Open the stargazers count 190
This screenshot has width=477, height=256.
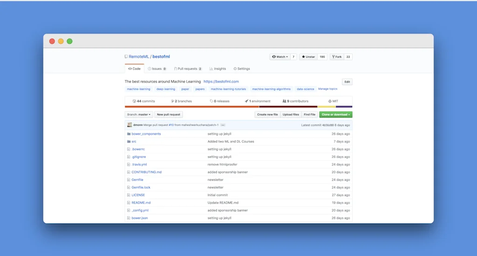click(322, 57)
